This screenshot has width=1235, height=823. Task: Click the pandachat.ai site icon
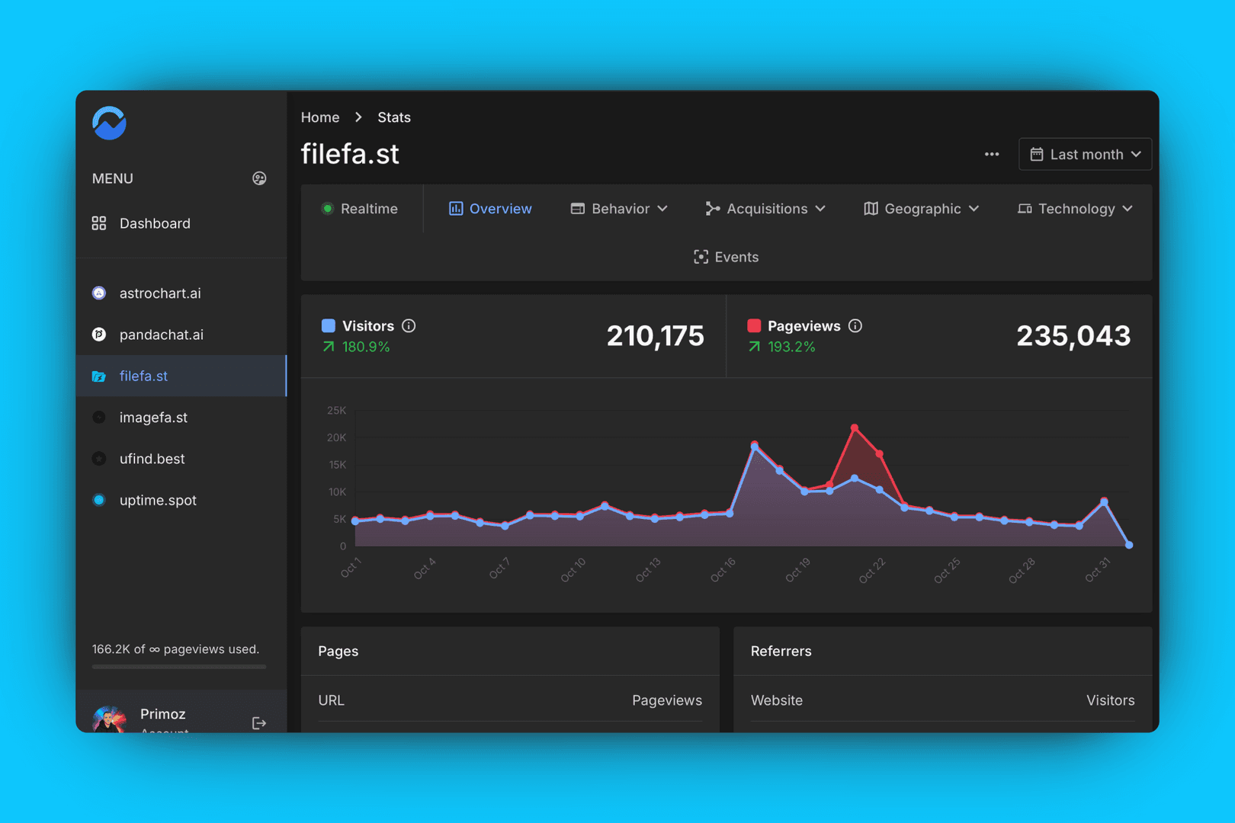(x=98, y=335)
